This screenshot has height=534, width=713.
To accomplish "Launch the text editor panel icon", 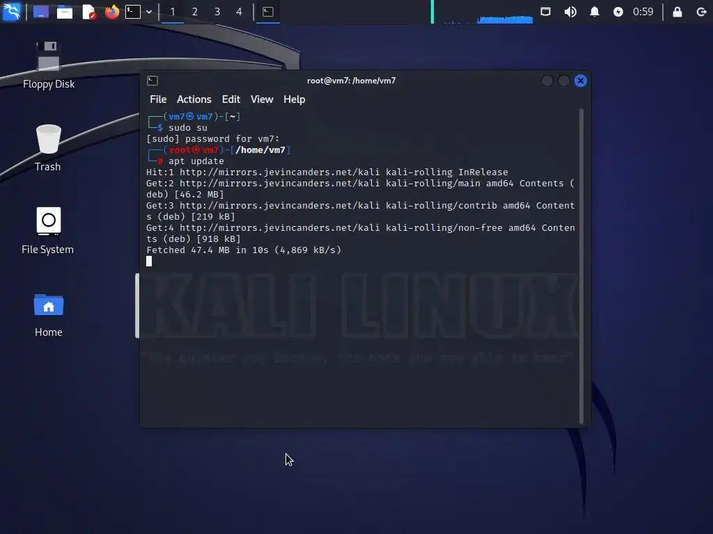I will 88,12.
